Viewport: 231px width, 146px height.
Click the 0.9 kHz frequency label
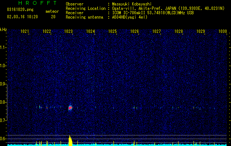coord(3,84)
